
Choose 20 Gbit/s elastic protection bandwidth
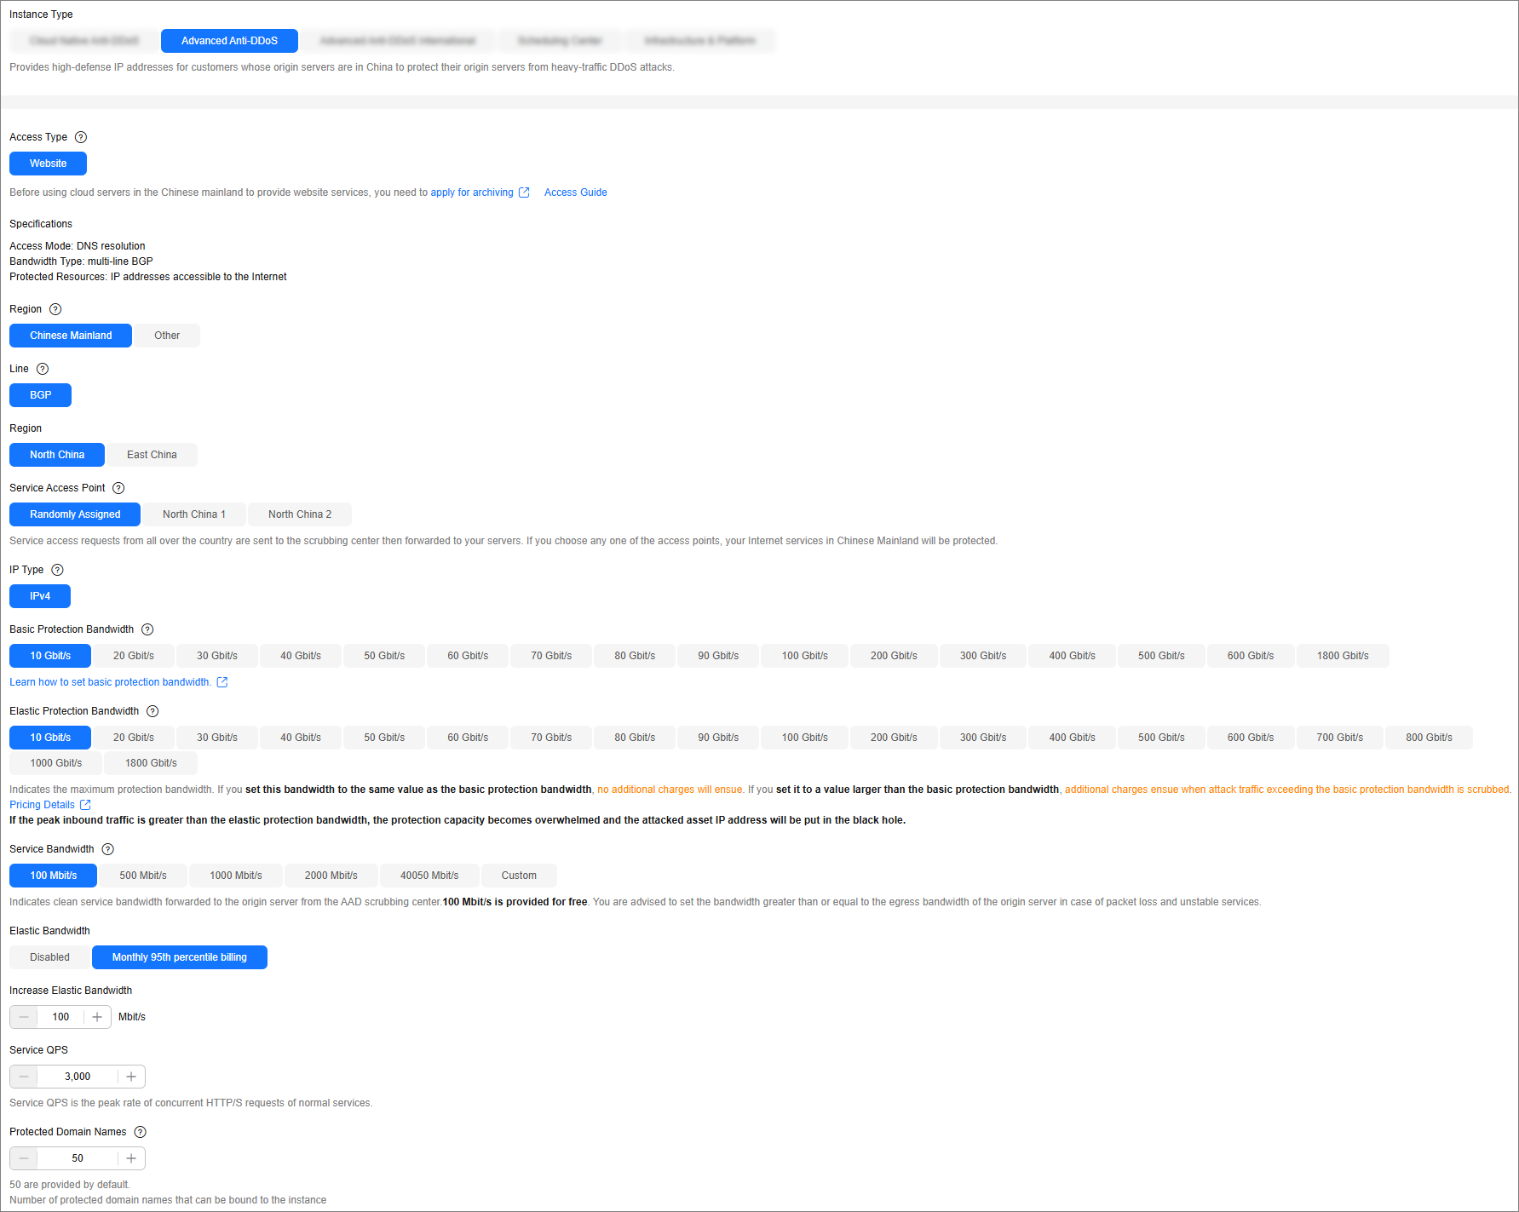134,738
